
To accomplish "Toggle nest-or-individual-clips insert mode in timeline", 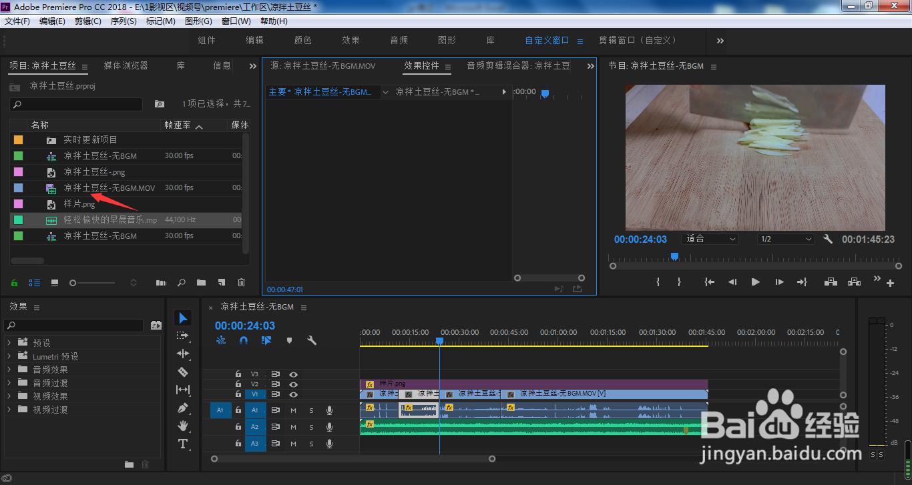I will click(221, 340).
